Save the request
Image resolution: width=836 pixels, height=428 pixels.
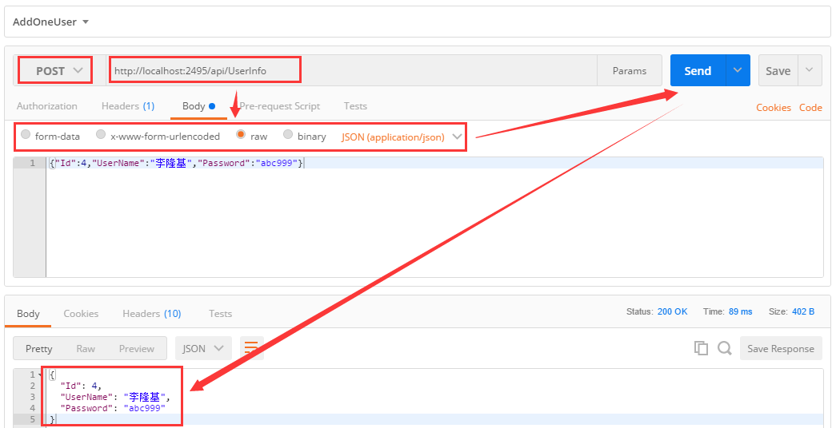(x=778, y=71)
